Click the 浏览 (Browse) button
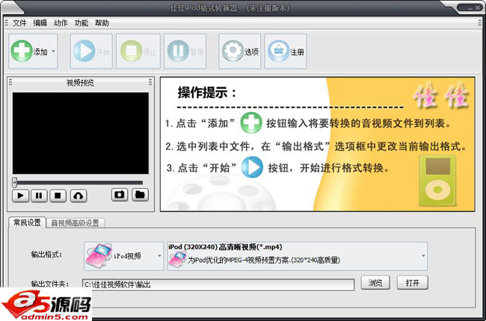This screenshot has width=486, height=321. pos(375,283)
